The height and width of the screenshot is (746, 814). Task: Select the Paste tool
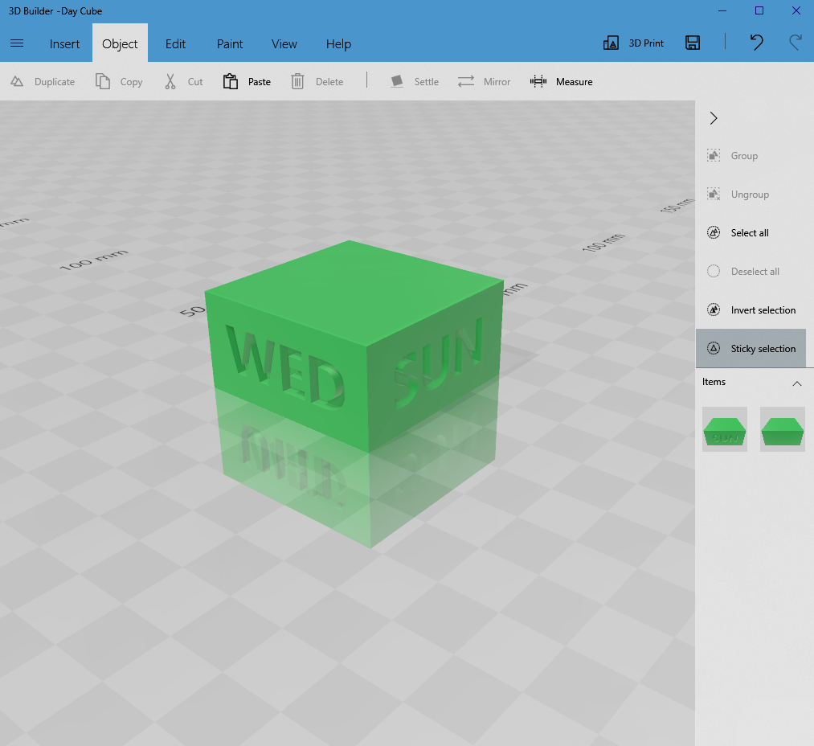(x=246, y=81)
